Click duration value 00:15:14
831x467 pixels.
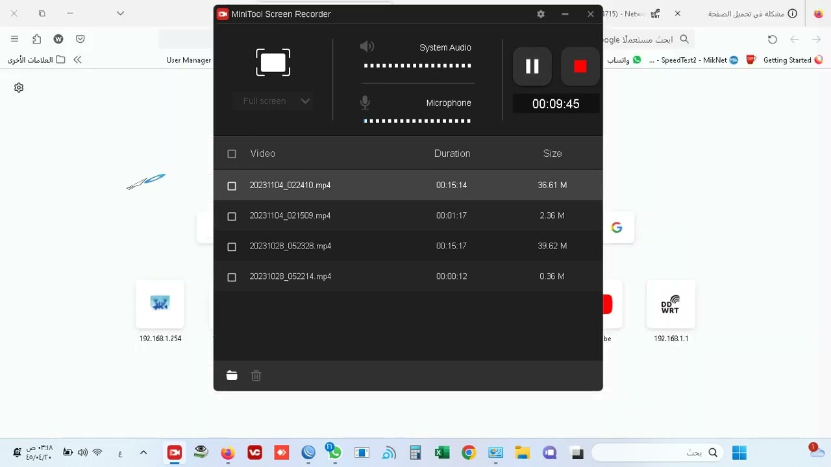click(451, 185)
